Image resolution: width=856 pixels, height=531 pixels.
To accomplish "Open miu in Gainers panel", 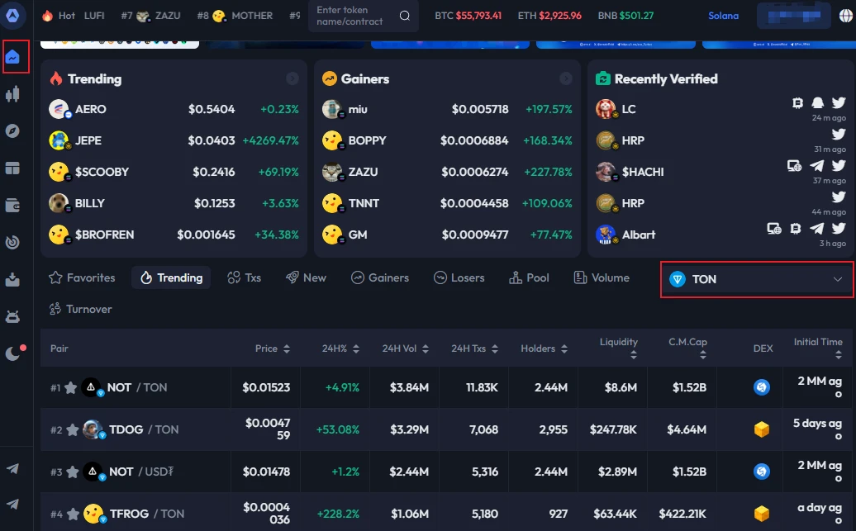I will click(447, 109).
